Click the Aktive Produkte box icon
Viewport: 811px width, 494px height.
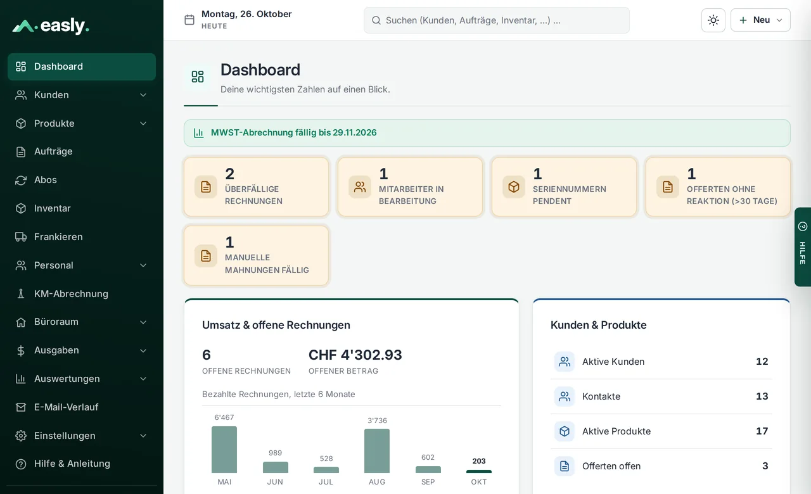pyautogui.click(x=565, y=431)
